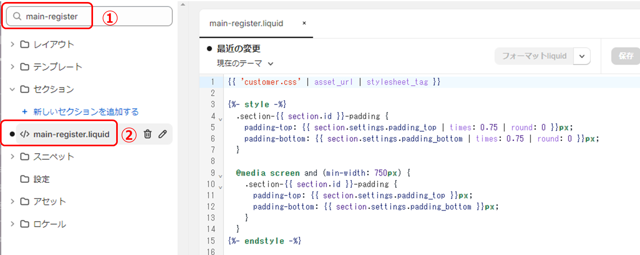Click @media screen on line 9
The height and width of the screenshot is (255, 640).
[267, 173]
